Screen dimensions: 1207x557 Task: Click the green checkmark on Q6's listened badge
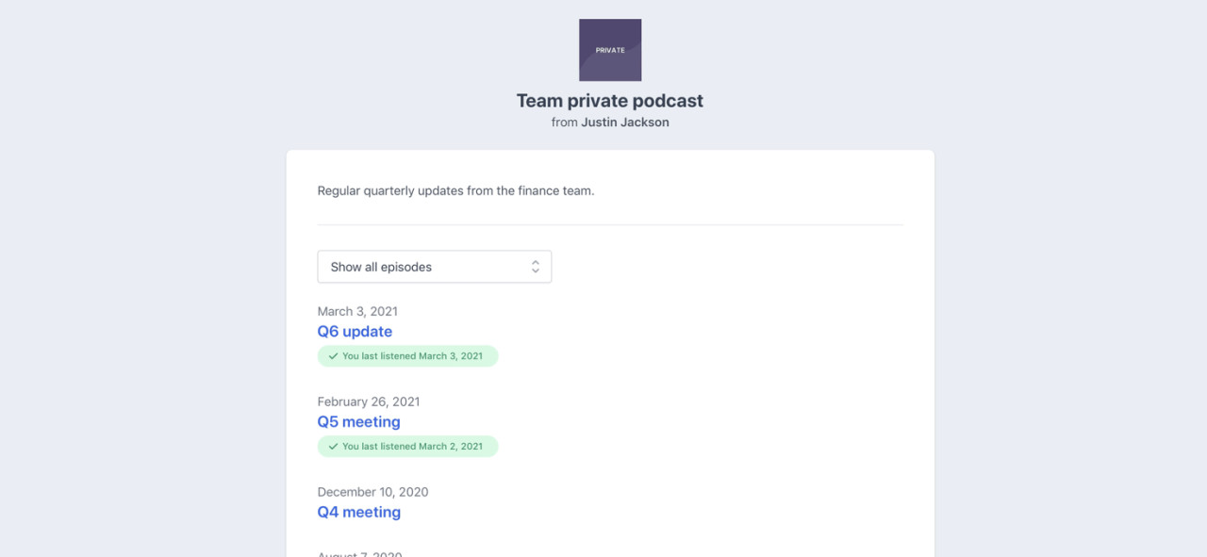point(333,355)
